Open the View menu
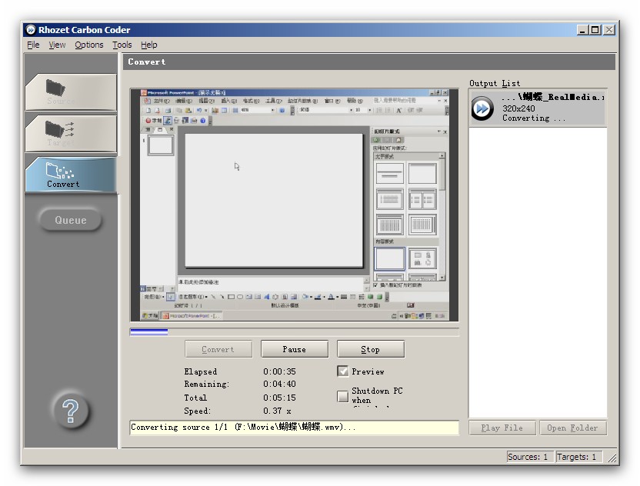This screenshot has height=486, width=640. (x=57, y=45)
